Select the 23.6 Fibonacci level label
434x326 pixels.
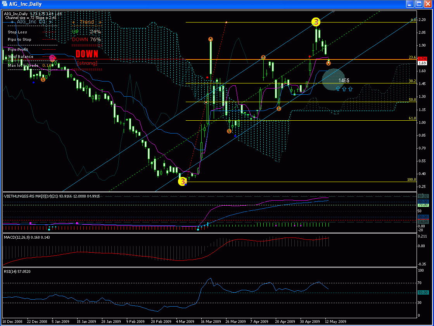click(x=412, y=57)
